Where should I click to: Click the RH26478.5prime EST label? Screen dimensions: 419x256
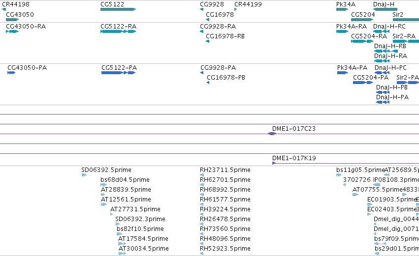(226, 220)
